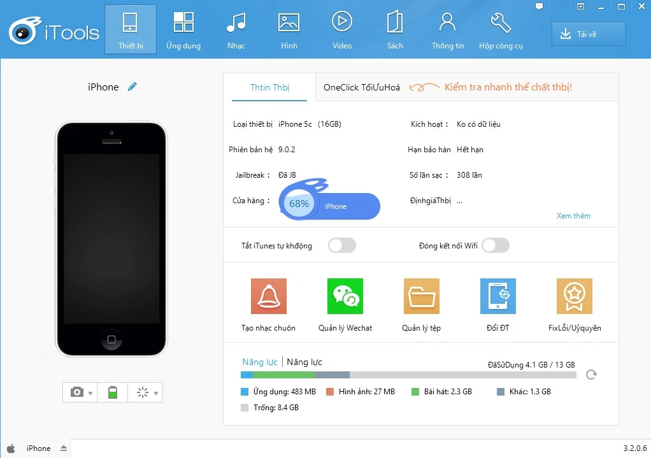The width and height of the screenshot is (651, 458).
Task: Click the green battery status icon
Action: 113,392
